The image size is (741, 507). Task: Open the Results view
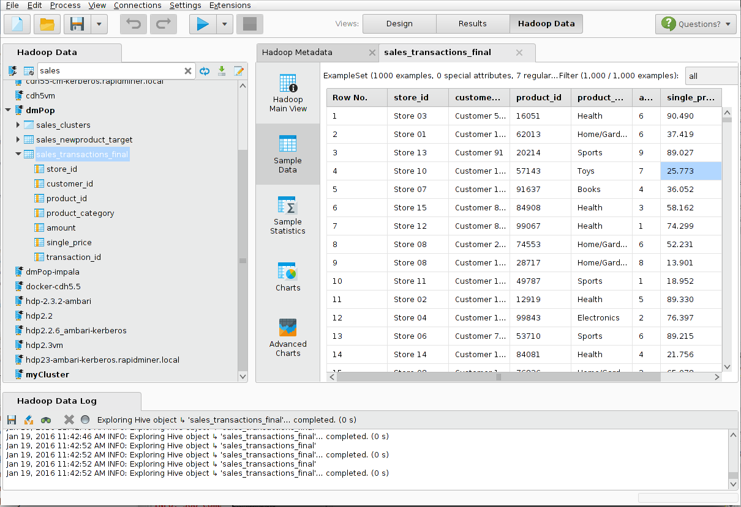pos(473,23)
